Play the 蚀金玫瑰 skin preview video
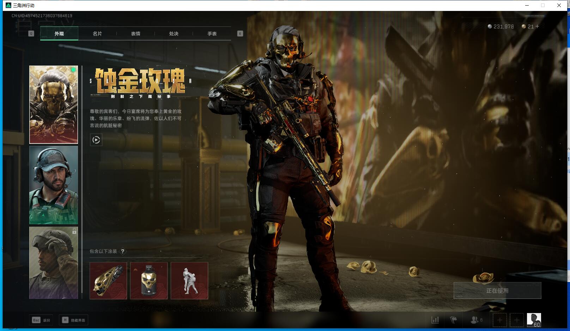 pos(96,140)
